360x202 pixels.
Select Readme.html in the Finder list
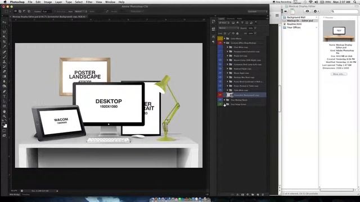(x=294, y=24)
